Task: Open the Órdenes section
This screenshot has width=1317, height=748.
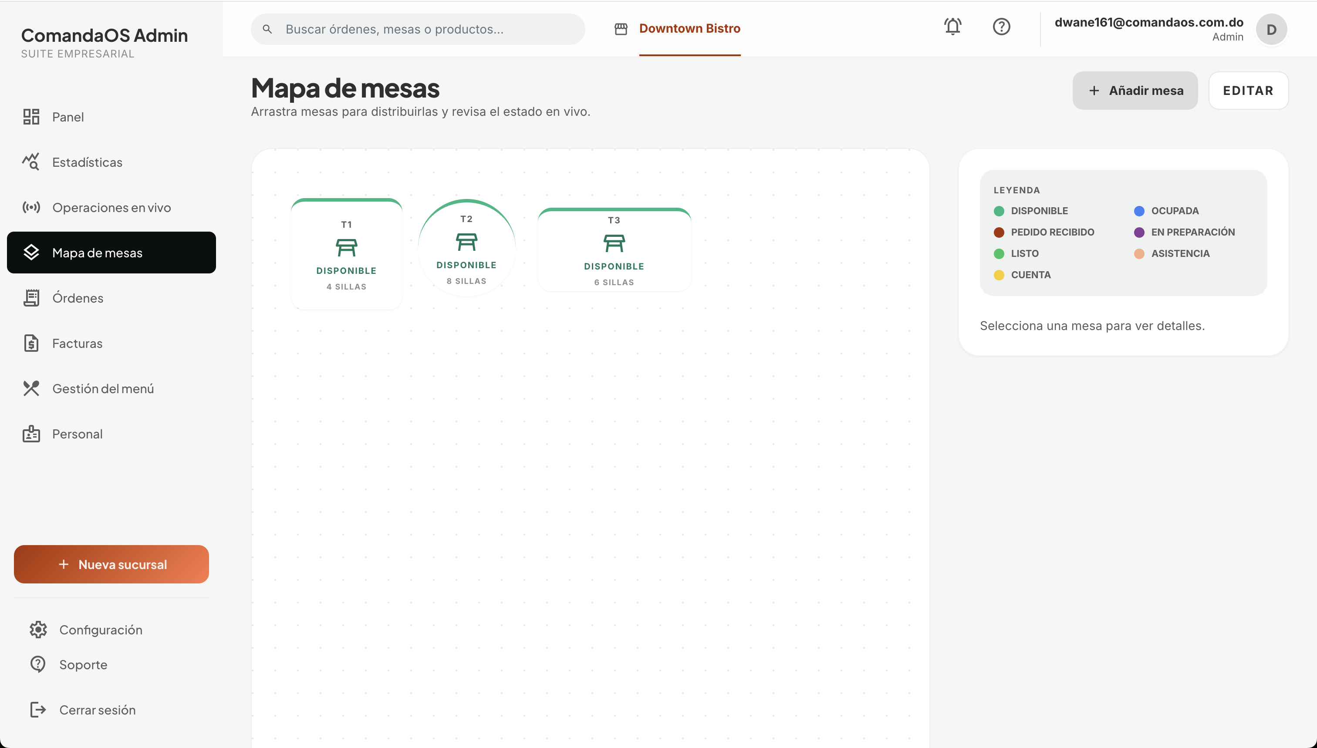Action: click(78, 297)
